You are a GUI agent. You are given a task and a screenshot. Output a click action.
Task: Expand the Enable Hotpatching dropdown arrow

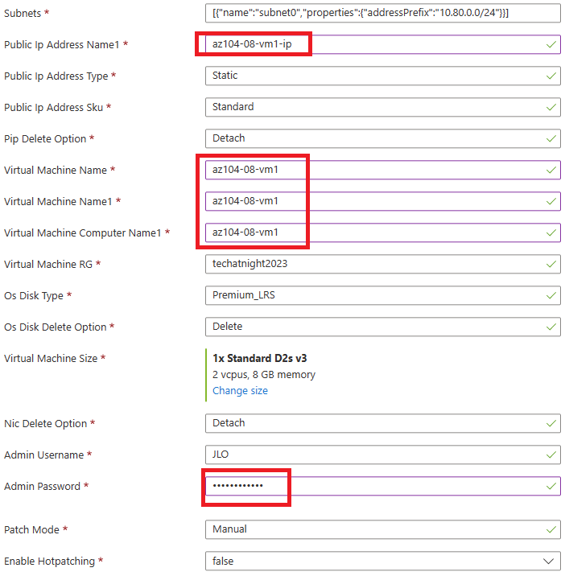coord(548,562)
